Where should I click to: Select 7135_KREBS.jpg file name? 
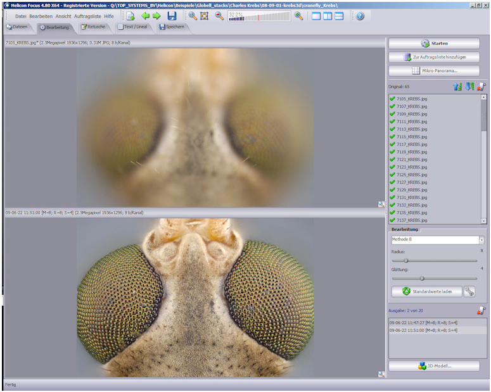[412, 213]
